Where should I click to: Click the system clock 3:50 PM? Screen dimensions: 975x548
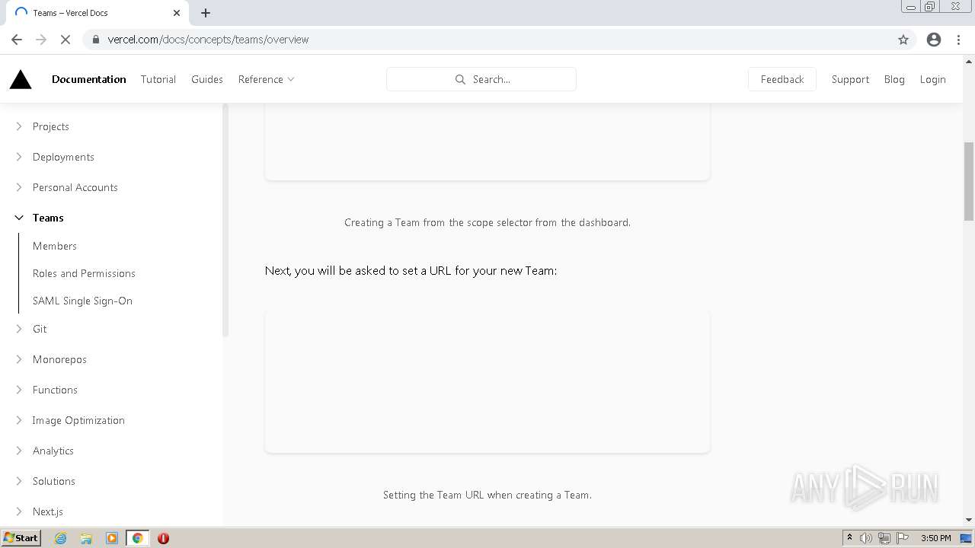coord(936,538)
